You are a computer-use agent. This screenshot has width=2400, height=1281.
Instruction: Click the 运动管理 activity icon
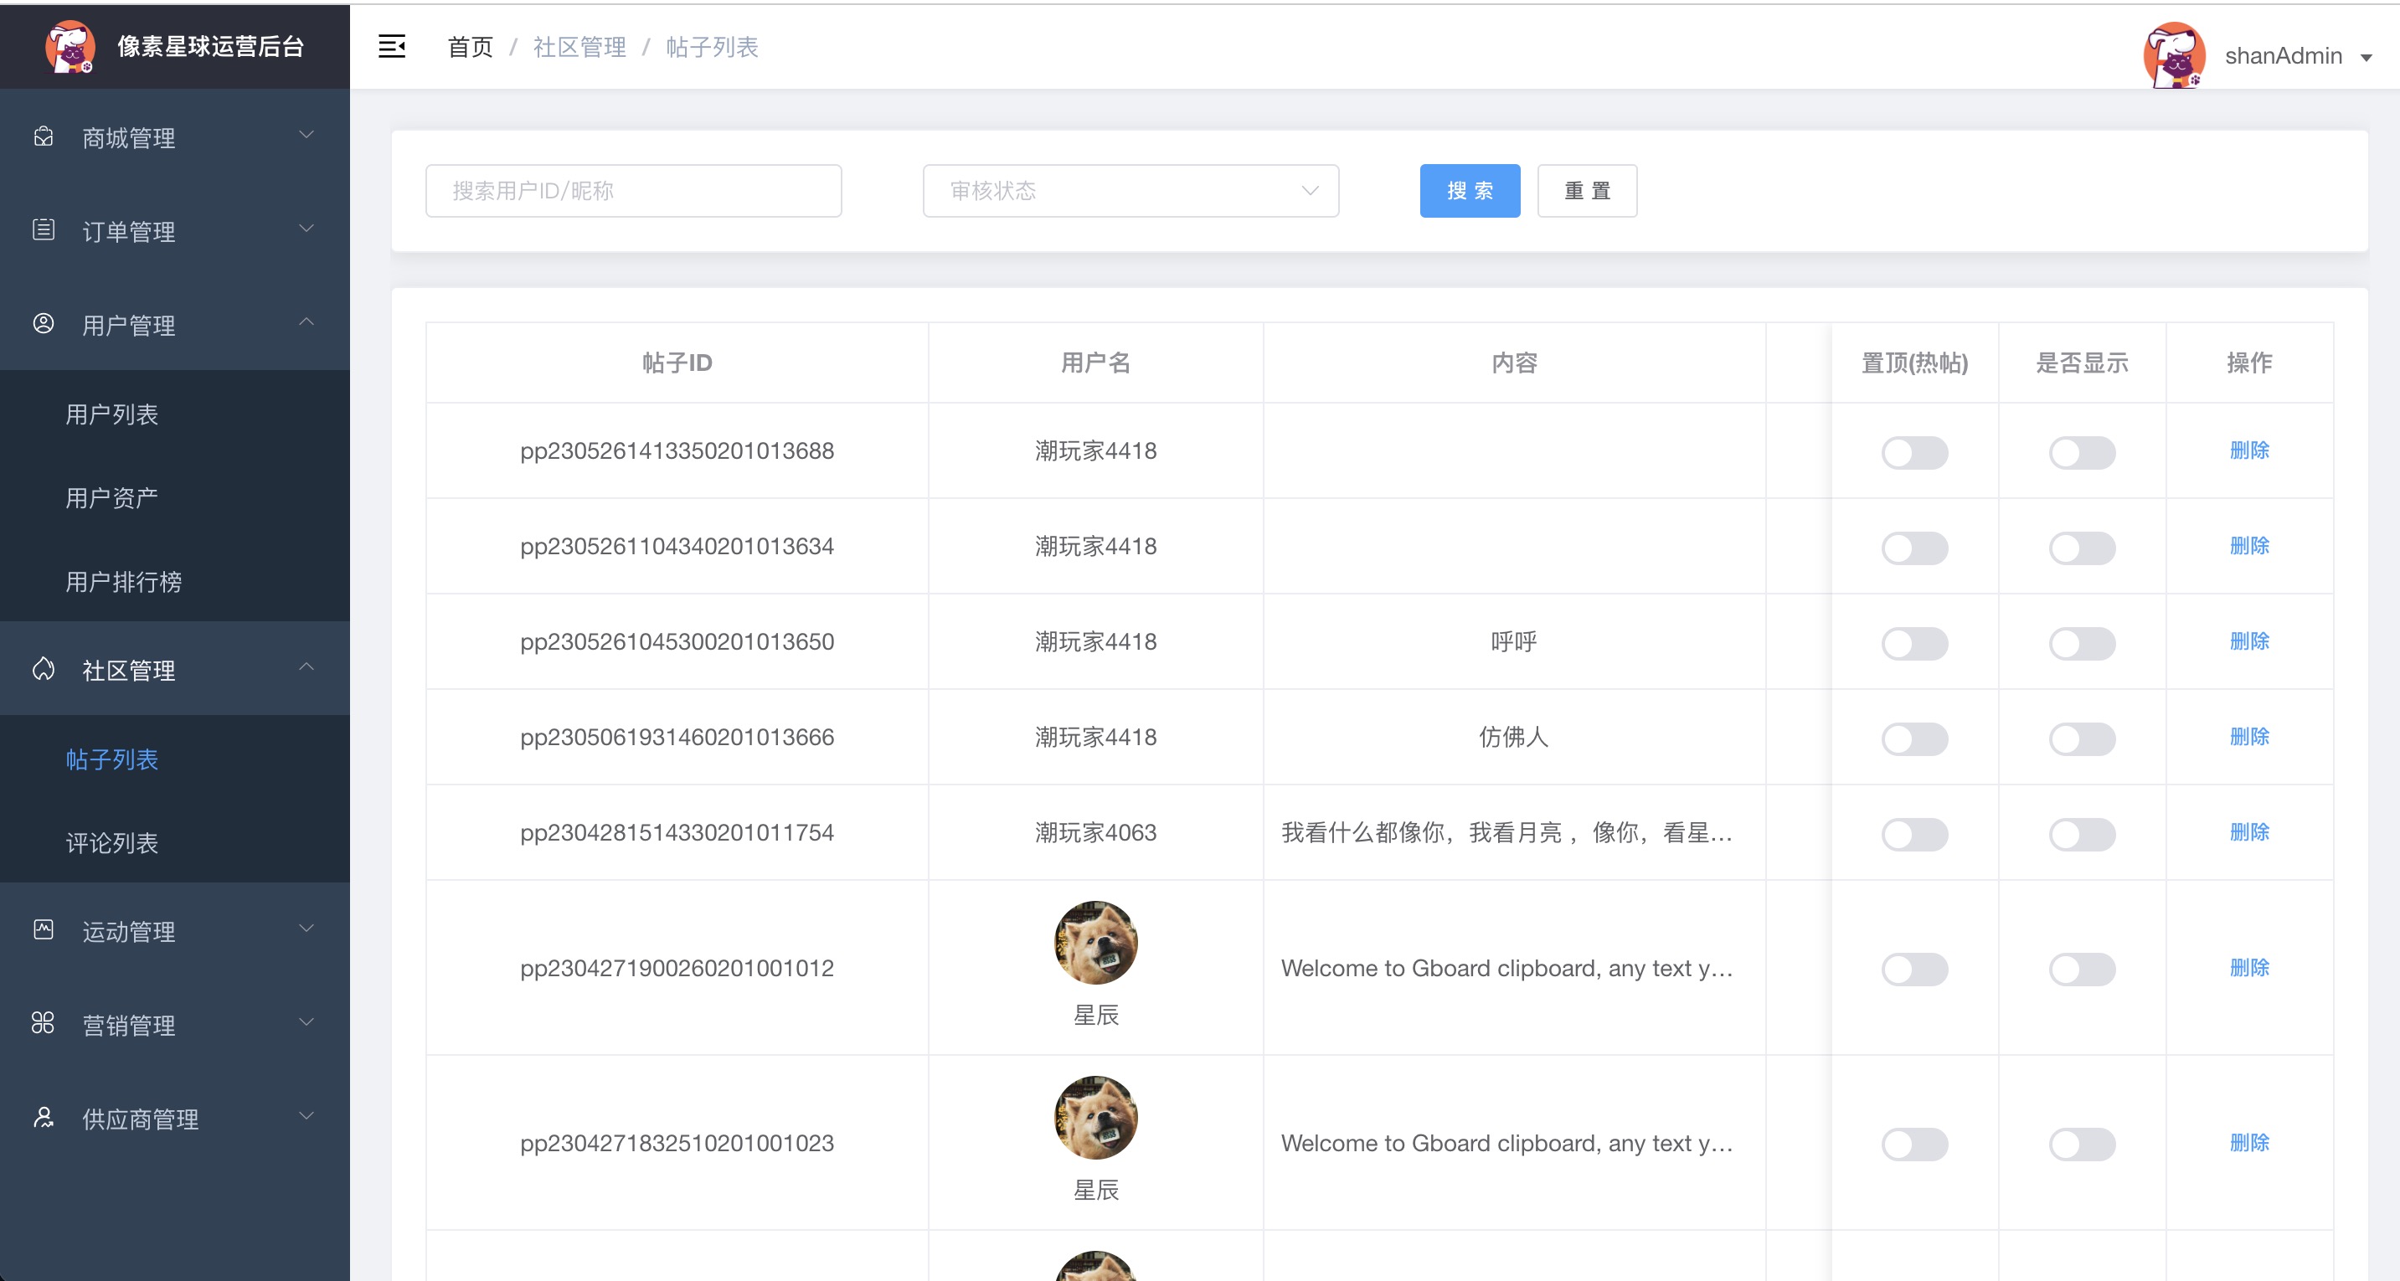coord(43,930)
